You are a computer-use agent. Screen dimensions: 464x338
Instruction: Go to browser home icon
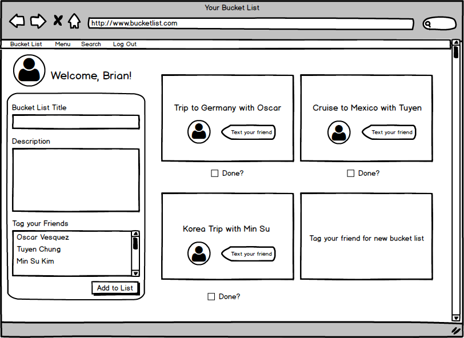tap(74, 21)
